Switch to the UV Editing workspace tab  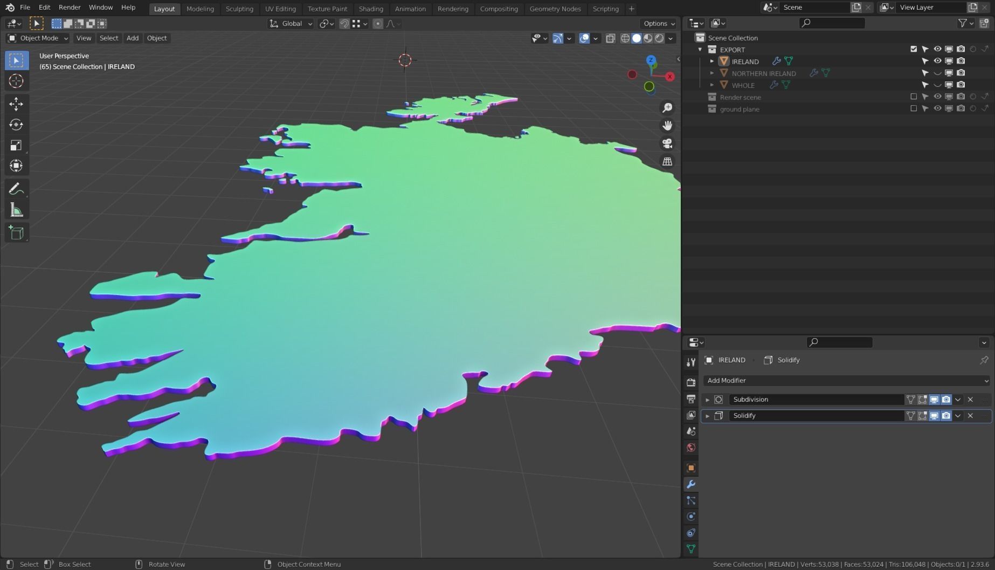280,9
